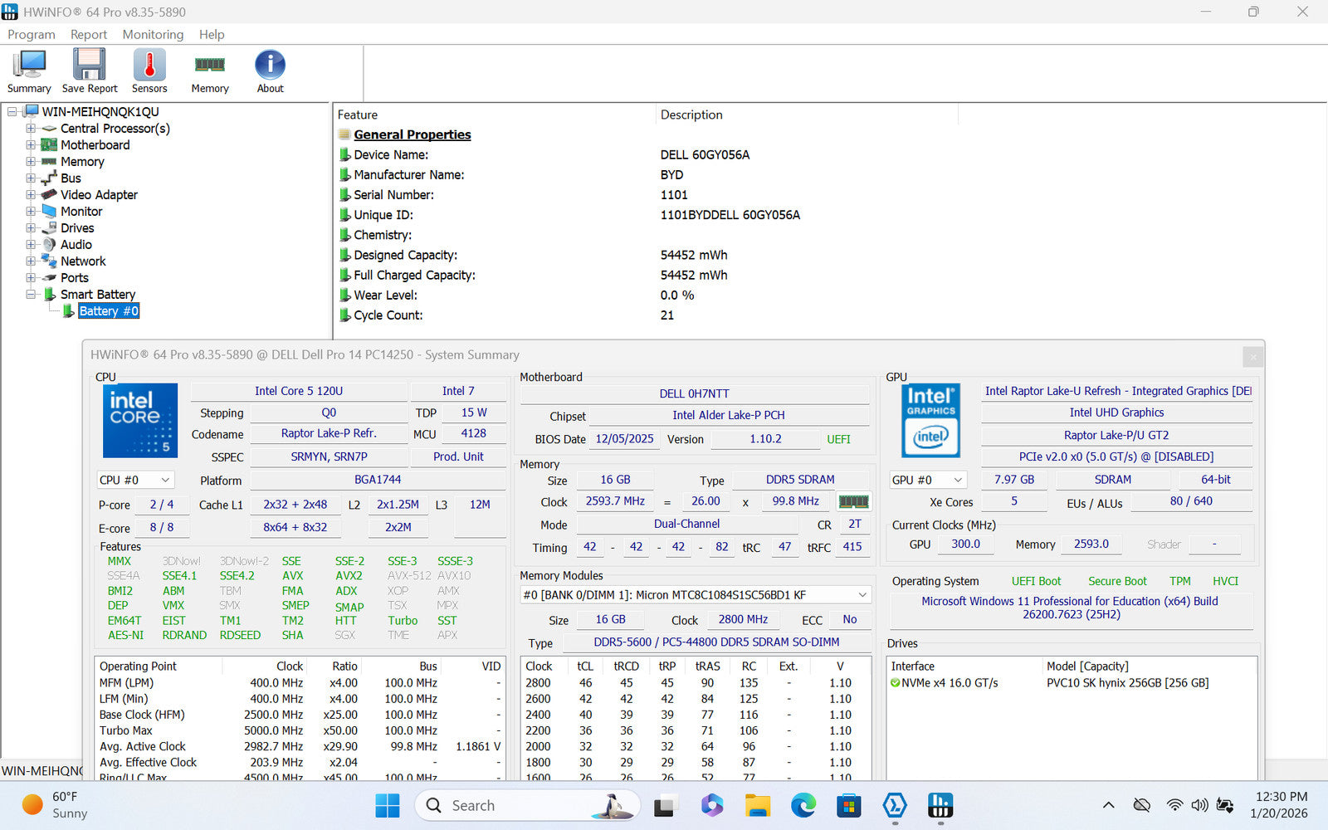The width and height of the screenshot is (1328, 830).
Task: Click the memory chip icon beside clock multiplier
Action: click(853, 501)
